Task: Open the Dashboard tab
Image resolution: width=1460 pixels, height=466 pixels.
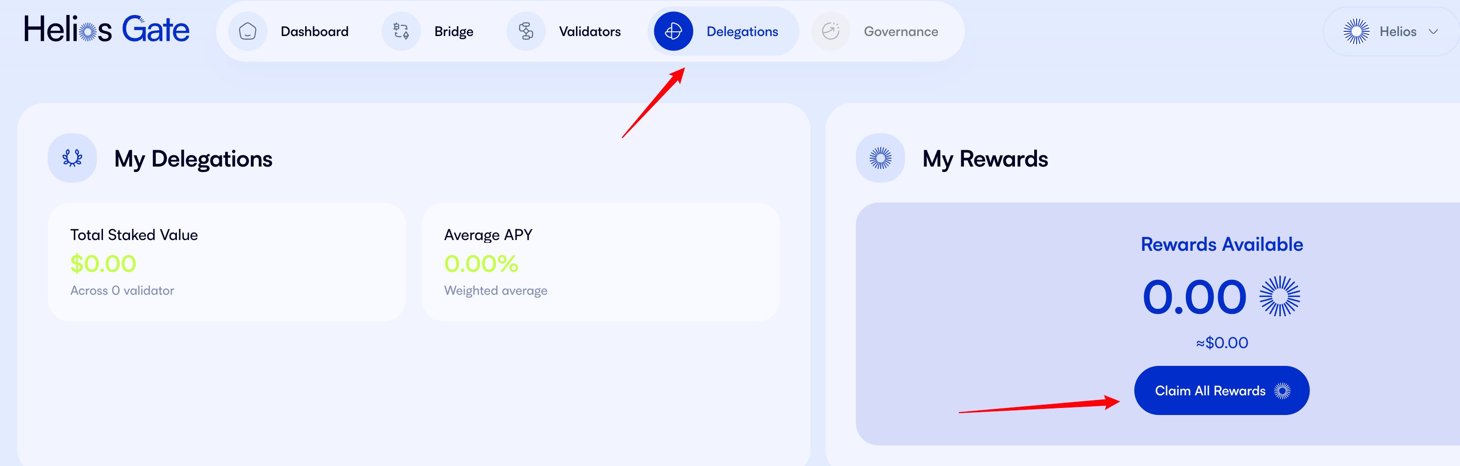Action: 314,32
